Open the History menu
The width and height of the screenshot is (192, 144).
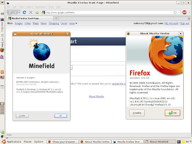point(30,7)
